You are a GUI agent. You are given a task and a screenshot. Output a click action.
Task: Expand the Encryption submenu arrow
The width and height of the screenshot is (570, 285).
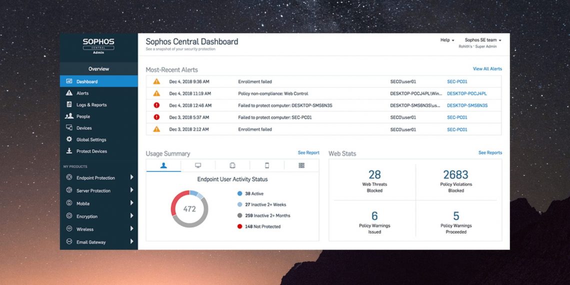131,216
